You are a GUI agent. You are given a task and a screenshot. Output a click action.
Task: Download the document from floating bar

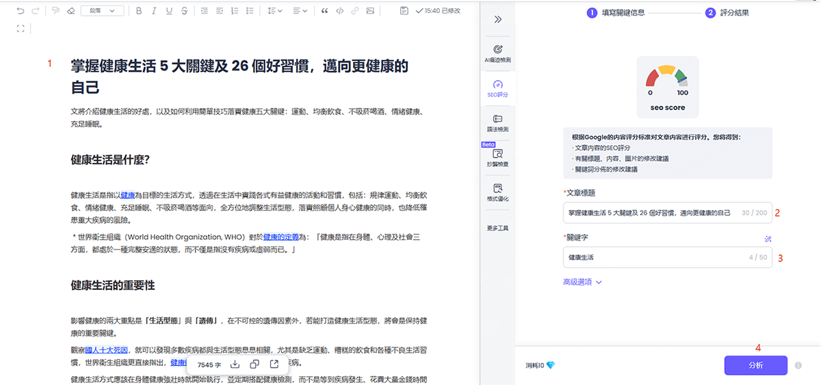click(x=235, y=364)
